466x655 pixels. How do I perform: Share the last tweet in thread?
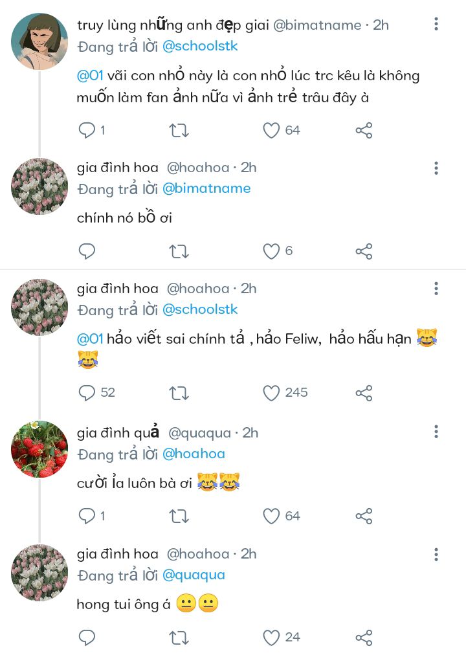[x=364, y=638]
